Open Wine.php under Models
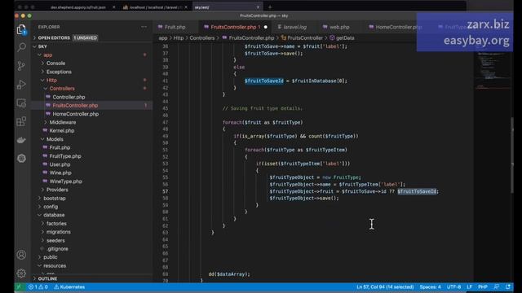Screen dimensions: 522x293 coord(60,173)
